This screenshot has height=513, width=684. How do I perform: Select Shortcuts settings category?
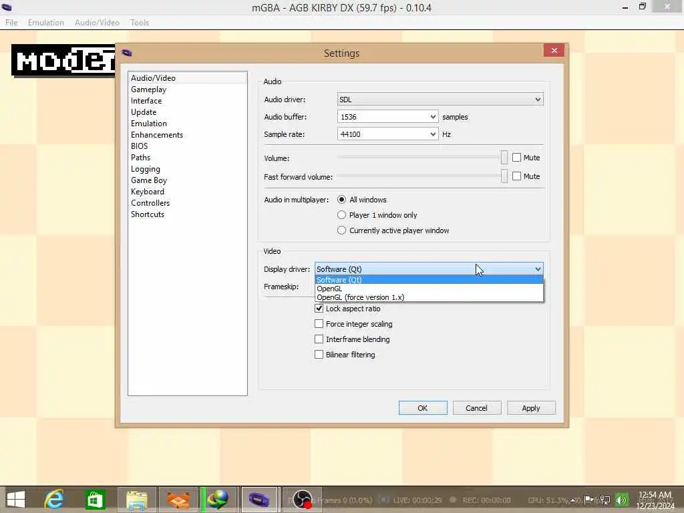click(x=188, y=214)
